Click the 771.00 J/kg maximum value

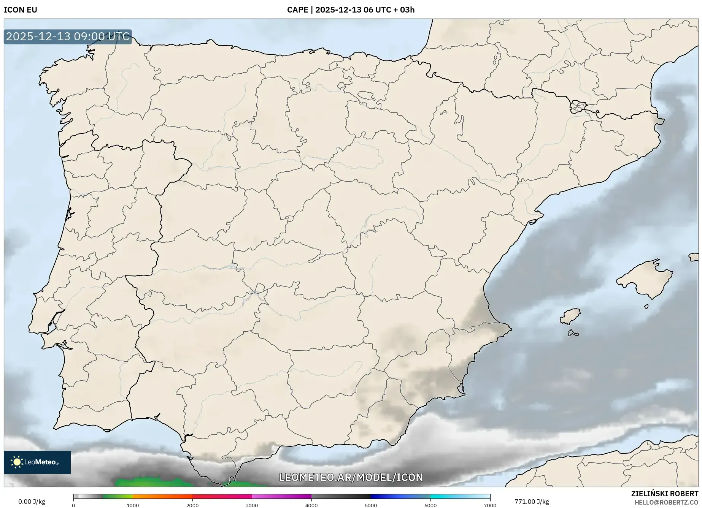point(531,502)
